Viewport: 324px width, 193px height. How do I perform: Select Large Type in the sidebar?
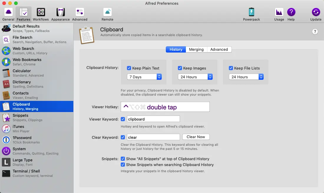coord(37,162)
